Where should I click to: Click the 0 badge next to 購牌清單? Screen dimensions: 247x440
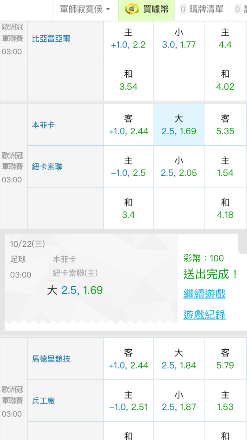click(183, 9)
